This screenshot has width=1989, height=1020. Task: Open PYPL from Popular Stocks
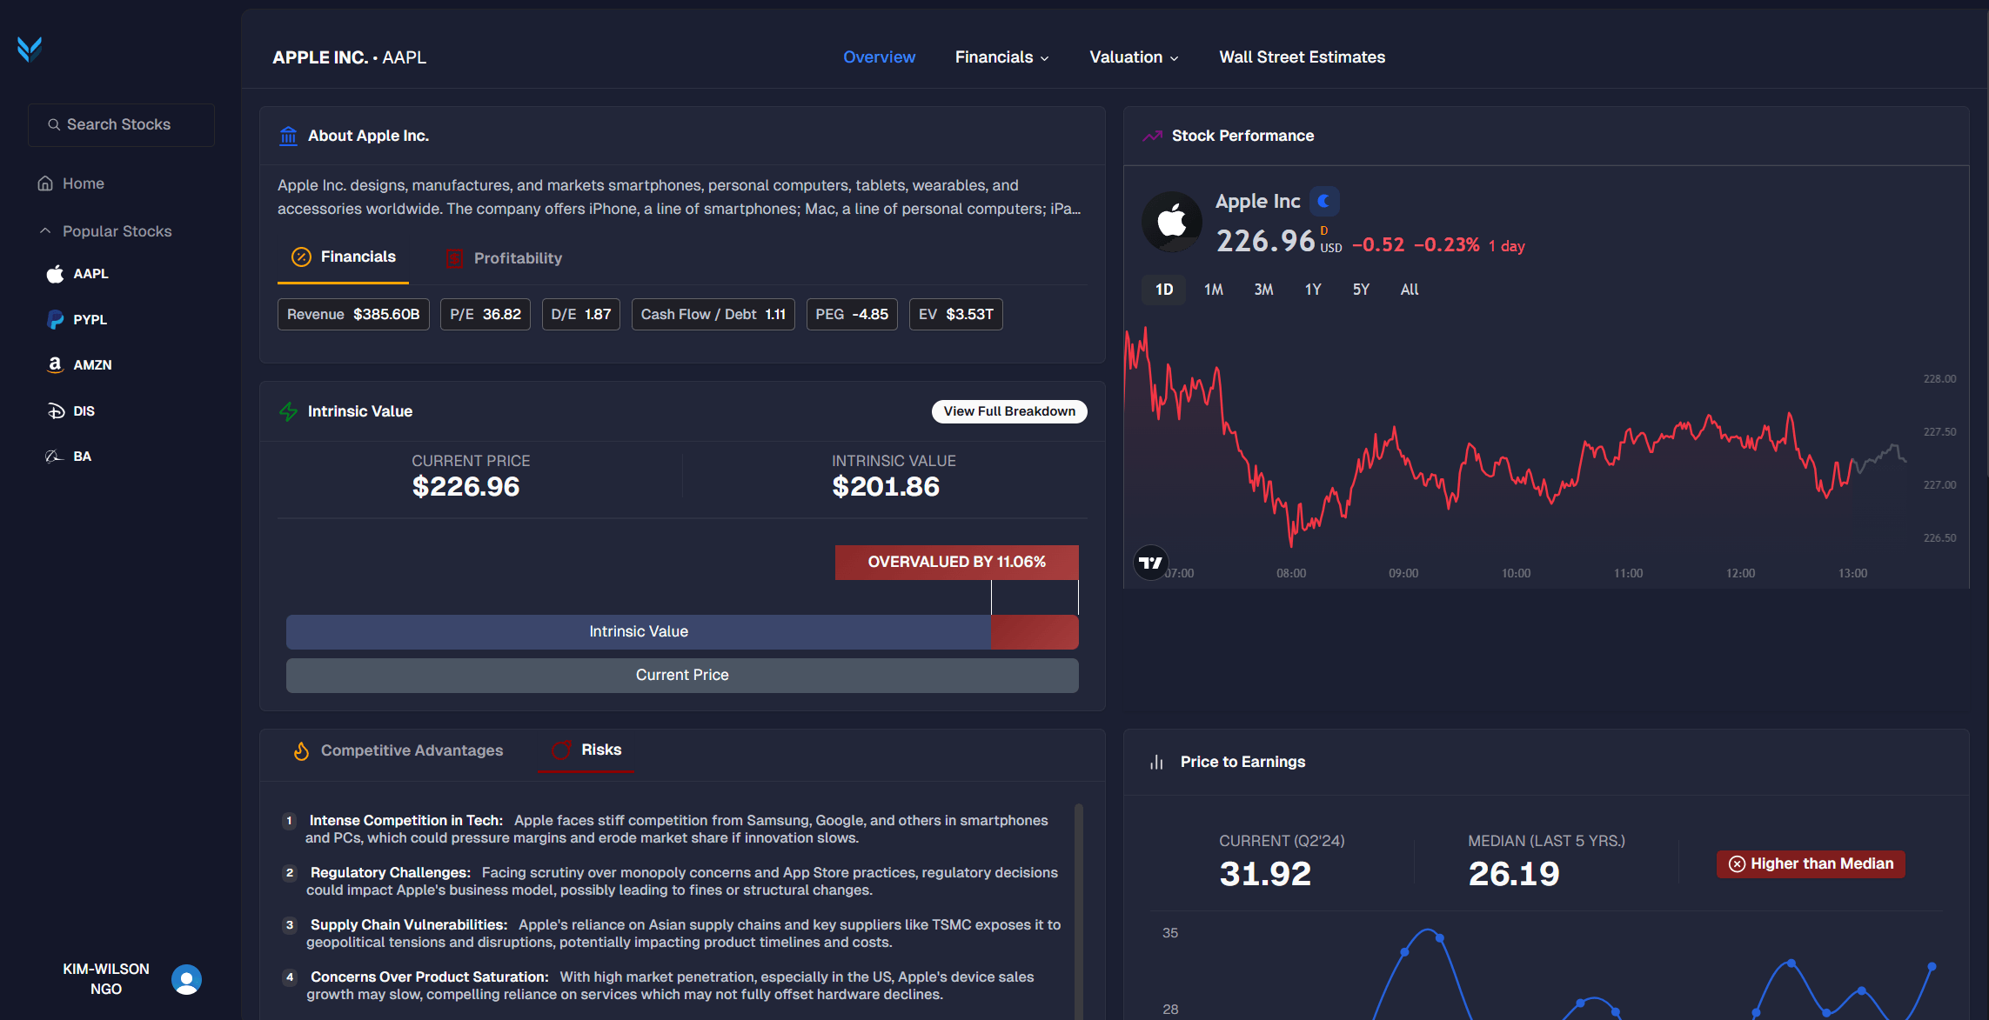(x=77, y=320)
